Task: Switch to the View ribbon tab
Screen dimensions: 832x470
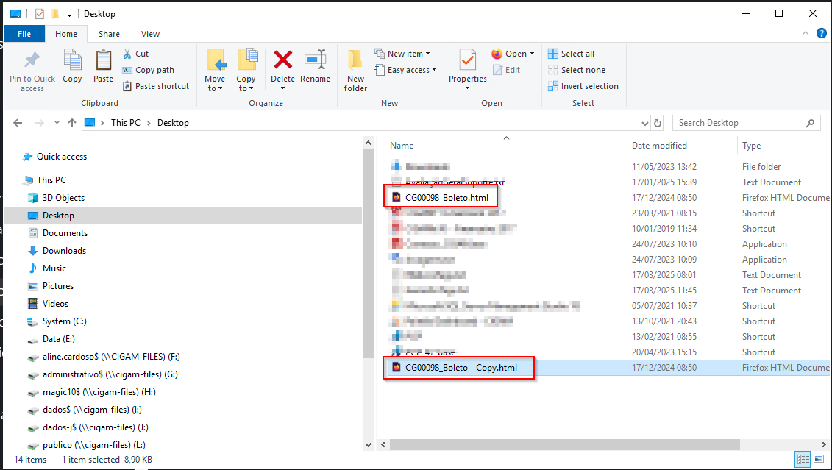Action: tap(150, 33)
